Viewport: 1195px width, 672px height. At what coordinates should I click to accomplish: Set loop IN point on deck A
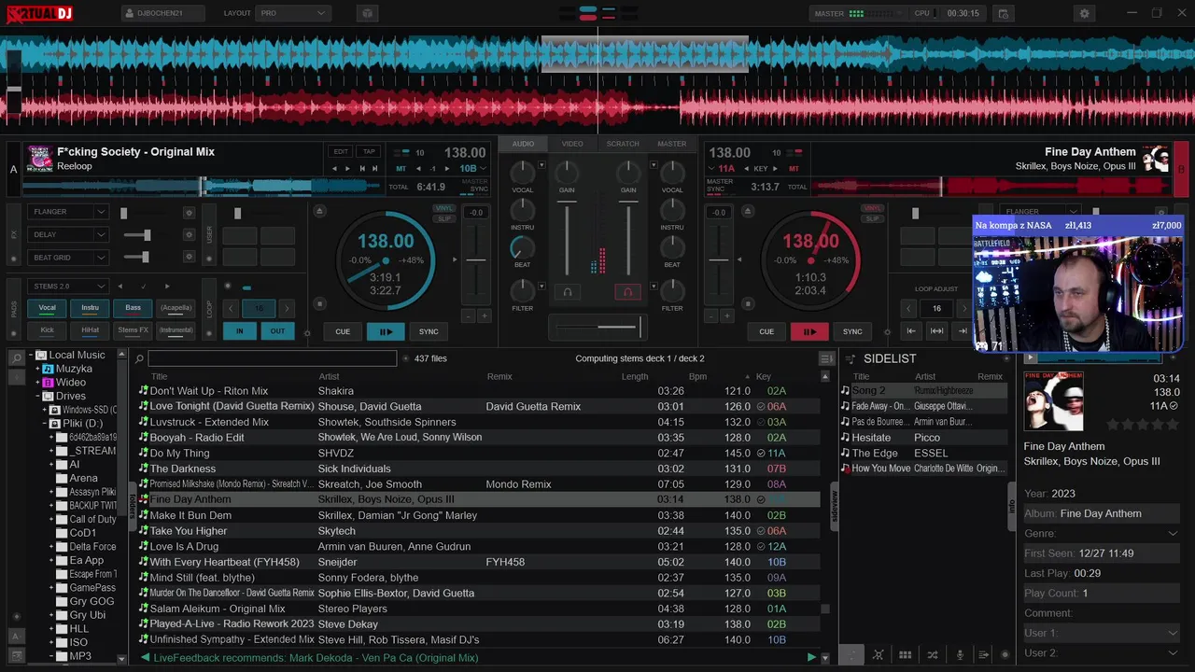(240, 330)
